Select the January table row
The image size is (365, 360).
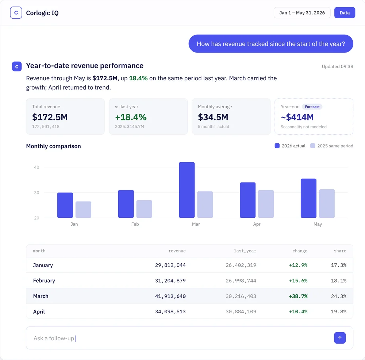(189, 265)
